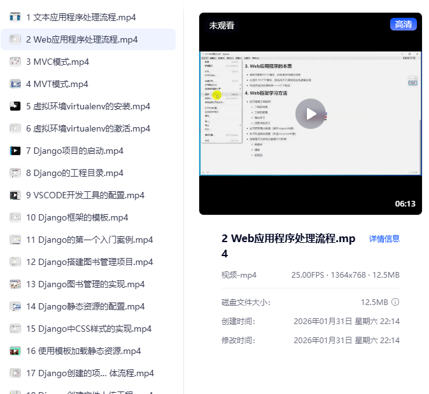Click the thumbnail icon of 14 Django静态资源的配置.mp4
Screen dimensions: 429x394
coord(15,306)
